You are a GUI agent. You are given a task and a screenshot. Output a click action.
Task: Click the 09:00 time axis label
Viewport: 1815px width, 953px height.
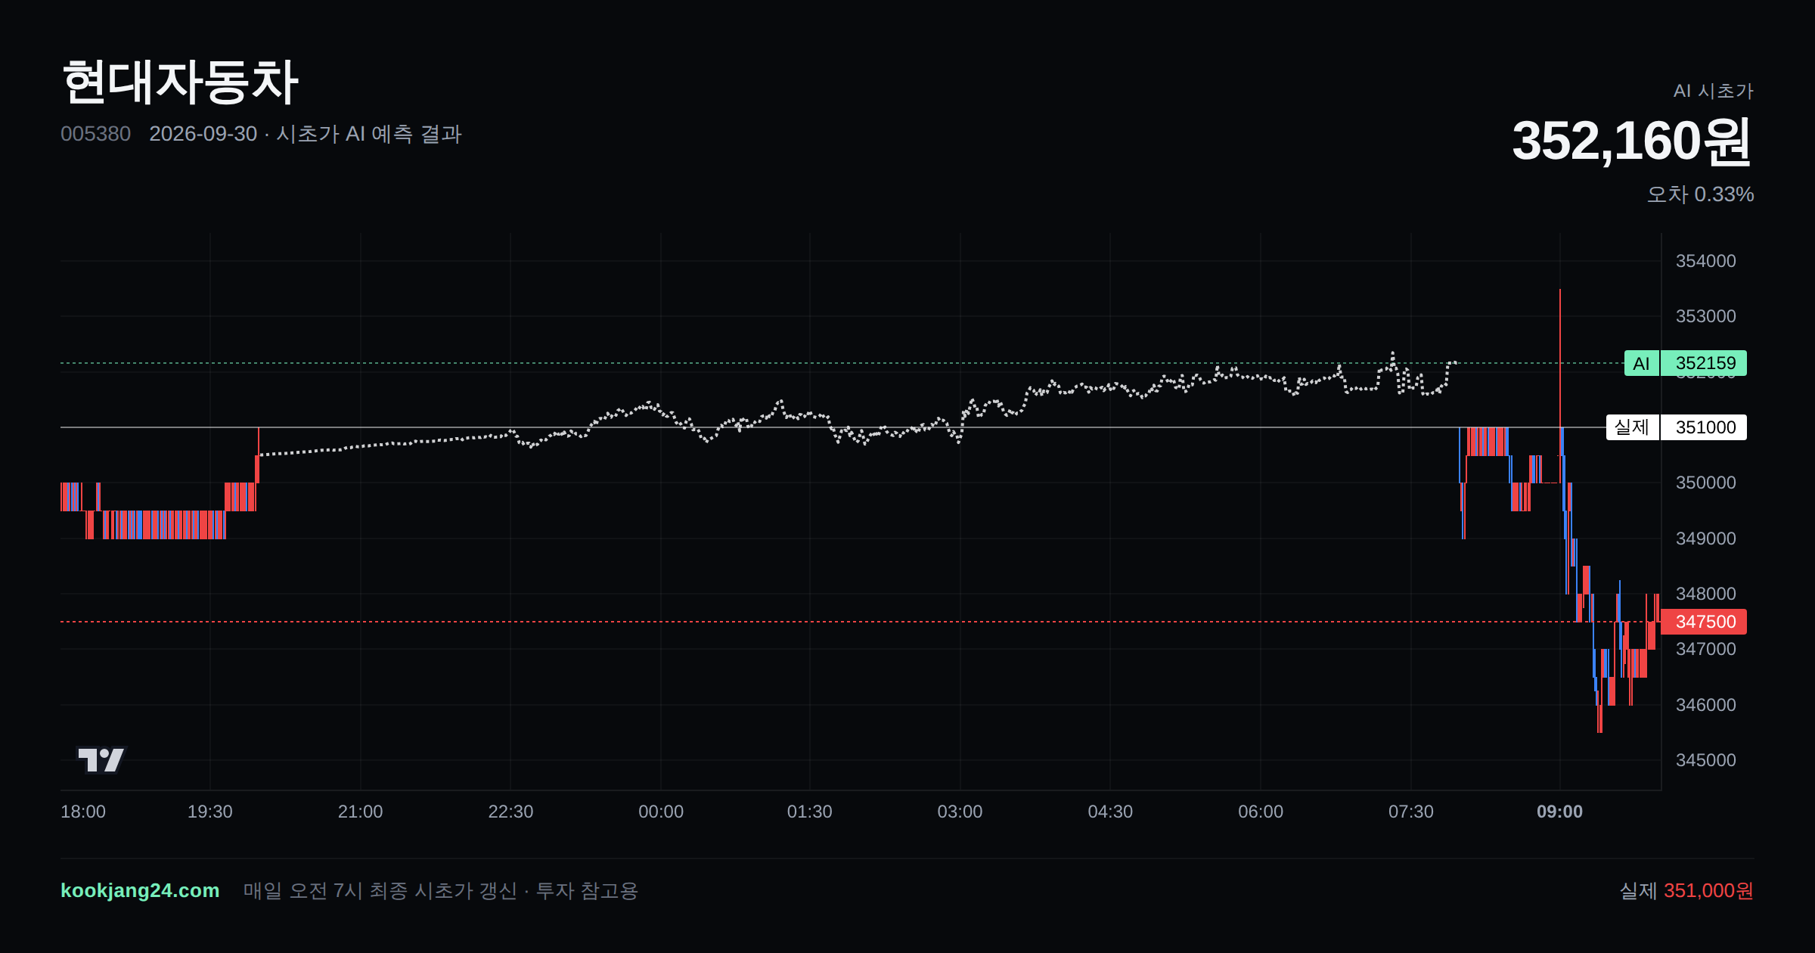(1559, 812)
